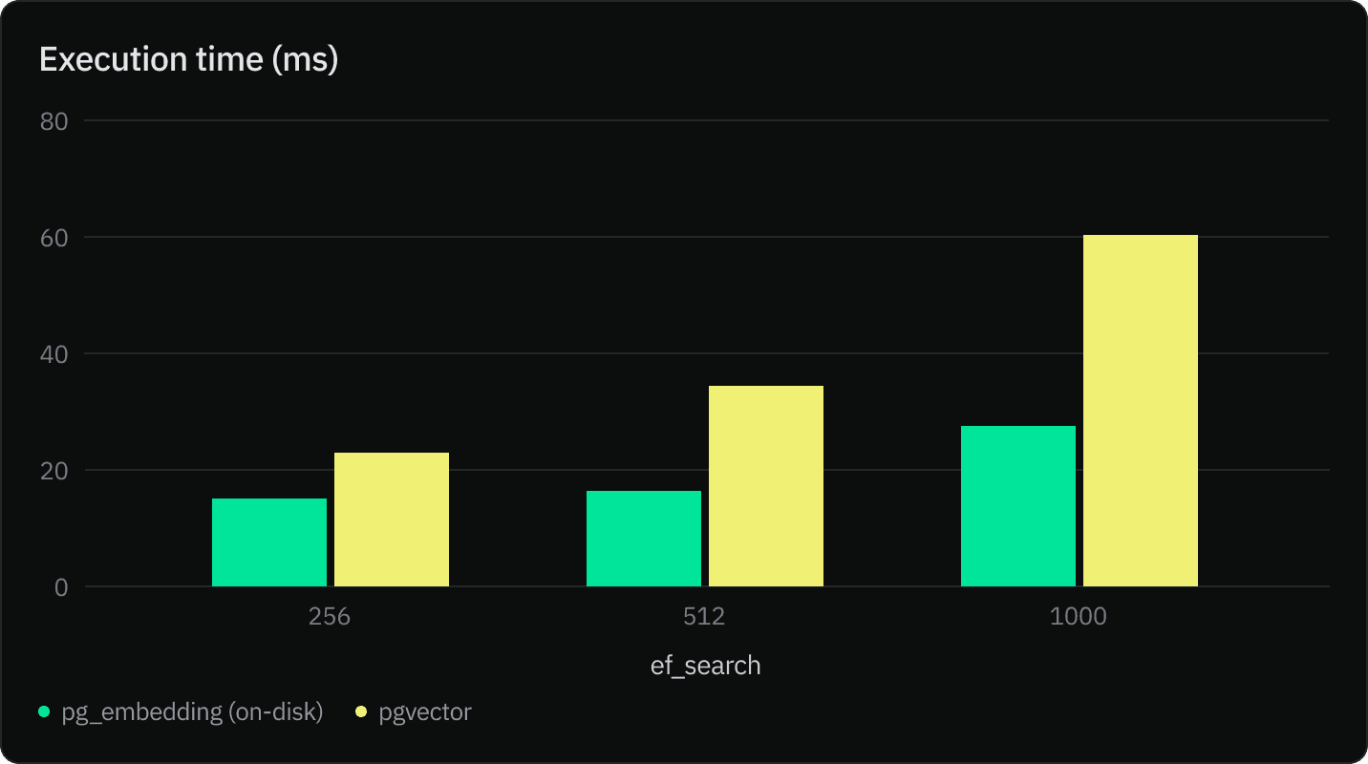Click the 40 y-axis tick label
Screen dimensions: 1368x764
(54, 354)
